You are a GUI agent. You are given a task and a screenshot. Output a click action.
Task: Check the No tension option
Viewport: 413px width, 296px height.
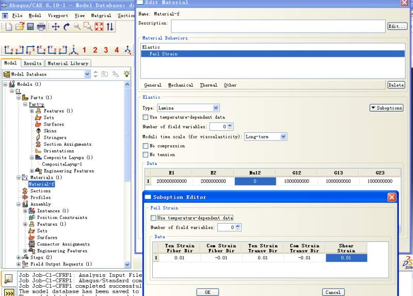[x=145, y=154]
